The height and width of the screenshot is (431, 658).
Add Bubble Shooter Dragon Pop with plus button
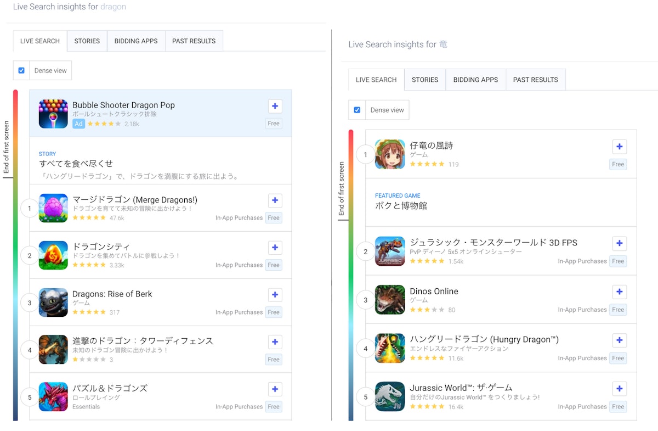coord(275,106)
